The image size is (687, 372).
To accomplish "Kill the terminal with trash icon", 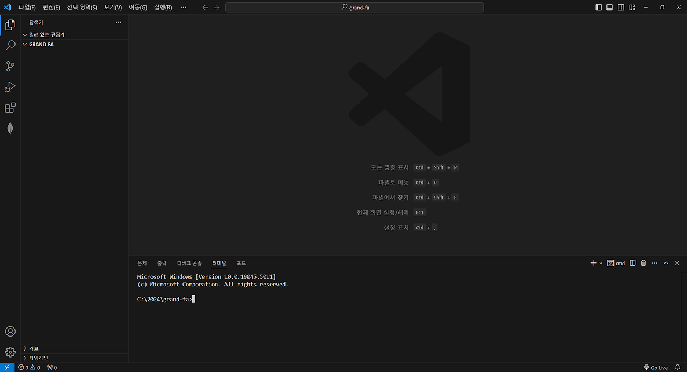I will 644,263.
